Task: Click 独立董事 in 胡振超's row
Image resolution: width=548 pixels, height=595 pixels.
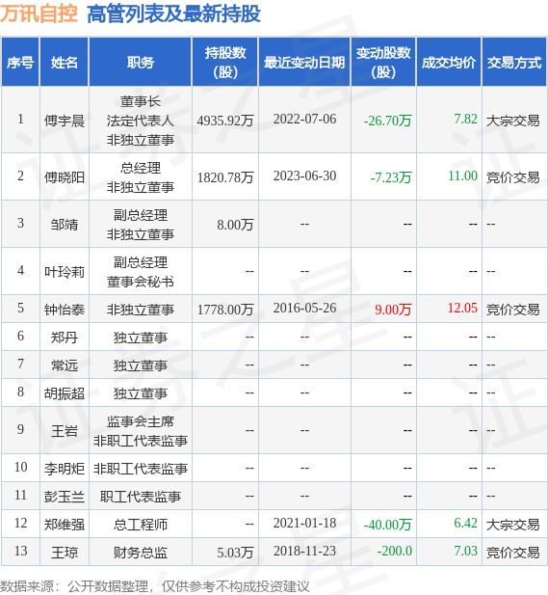Action: (141, 393)
